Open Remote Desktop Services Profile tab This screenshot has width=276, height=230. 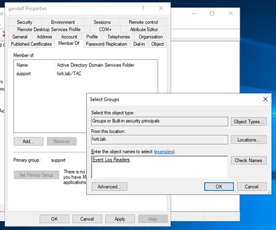click(49, 29)
